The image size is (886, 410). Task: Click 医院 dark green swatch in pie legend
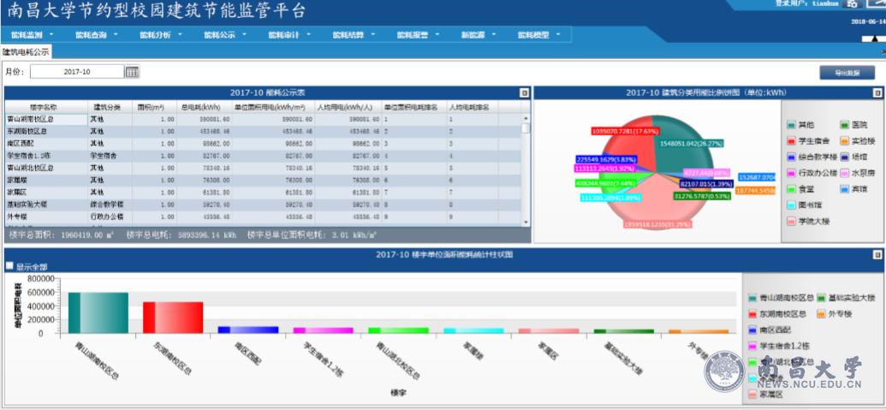pos(844,125)
